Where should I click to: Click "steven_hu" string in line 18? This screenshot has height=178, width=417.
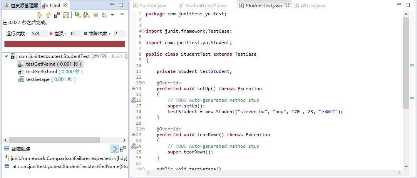coord(253,112)
